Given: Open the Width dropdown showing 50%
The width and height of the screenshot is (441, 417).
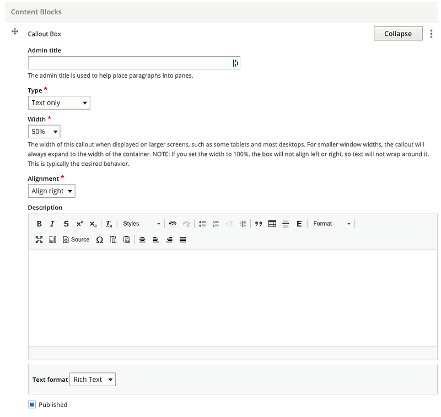Looking at the screenshot, I should [44, 132].
